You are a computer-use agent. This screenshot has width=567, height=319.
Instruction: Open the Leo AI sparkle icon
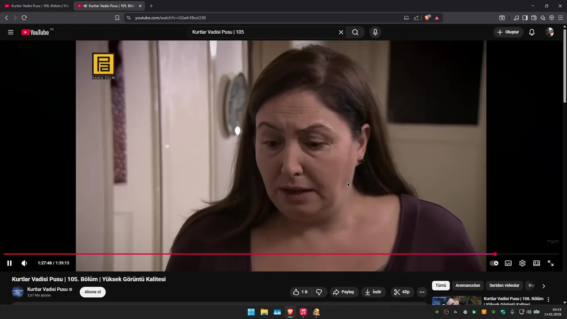click(543, 18)
